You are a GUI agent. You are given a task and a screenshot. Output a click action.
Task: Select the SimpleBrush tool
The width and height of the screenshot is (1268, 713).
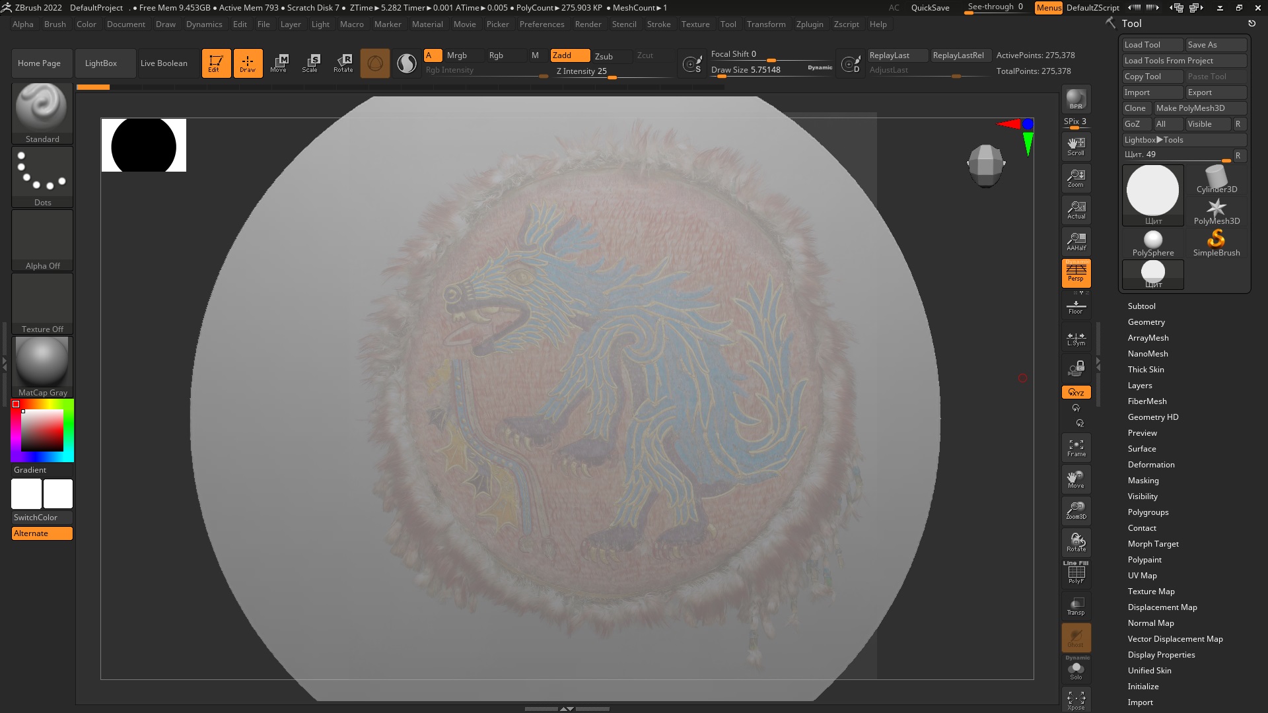(x=1216, y=242)
